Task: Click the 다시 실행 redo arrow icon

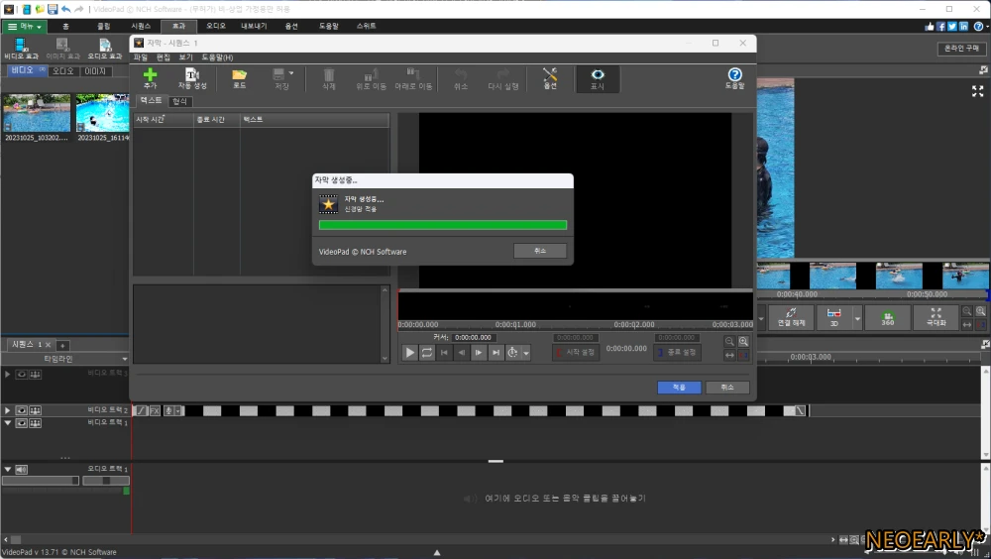Action: point(503,78)
